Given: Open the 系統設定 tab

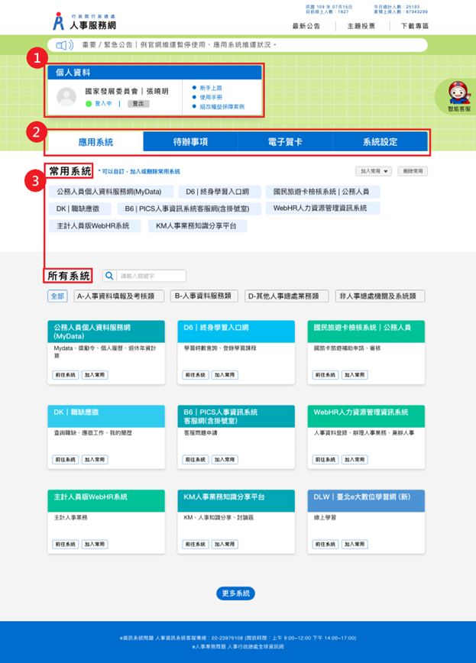Looking at the screenshot, I should point(380,142).
